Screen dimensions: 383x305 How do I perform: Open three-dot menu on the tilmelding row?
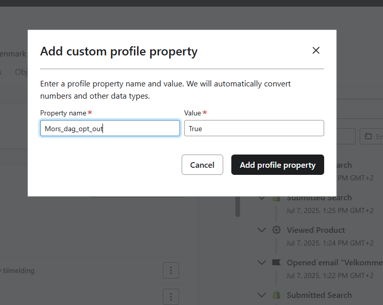coord(171,270)
